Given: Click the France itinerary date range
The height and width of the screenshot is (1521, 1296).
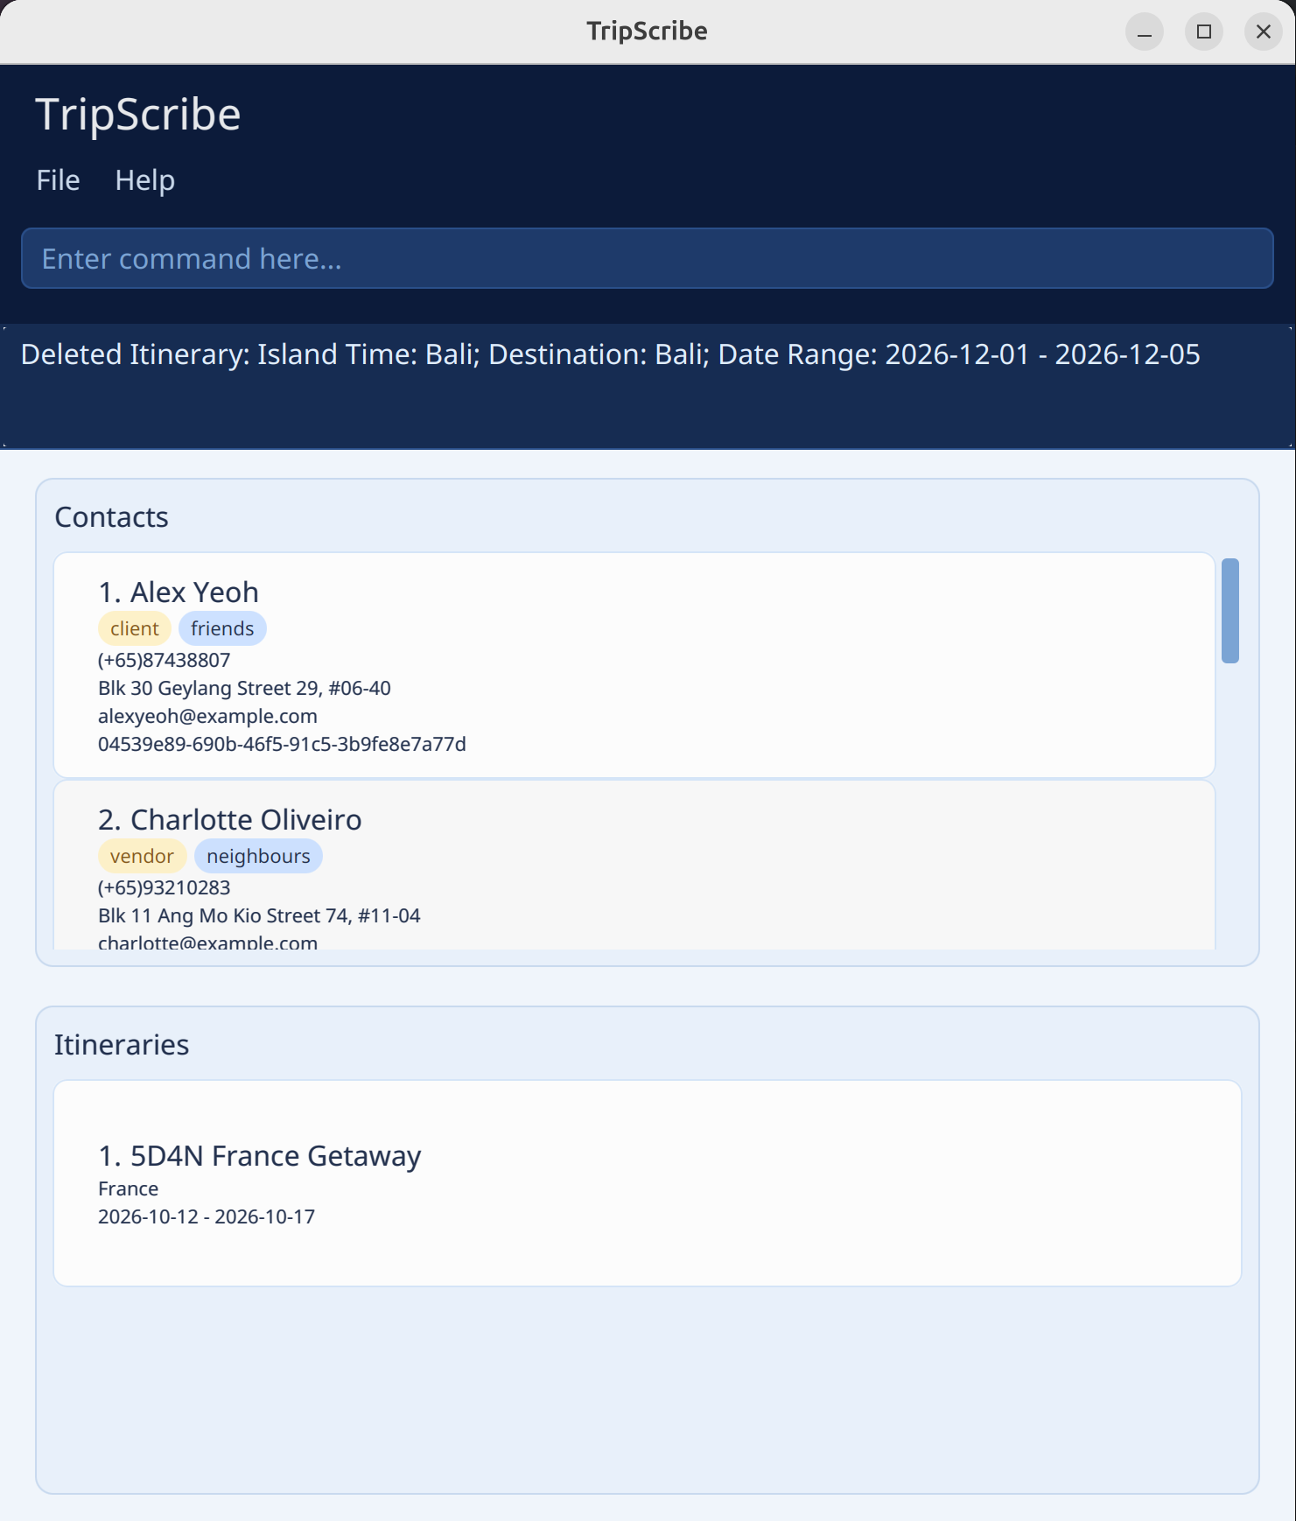Looking at the screenshot, I should pyautogui.click(x=206, y=1216).
